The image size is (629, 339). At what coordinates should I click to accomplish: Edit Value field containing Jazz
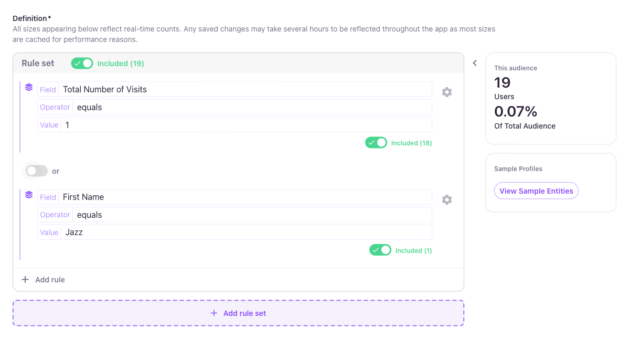(x=234, y=232)
